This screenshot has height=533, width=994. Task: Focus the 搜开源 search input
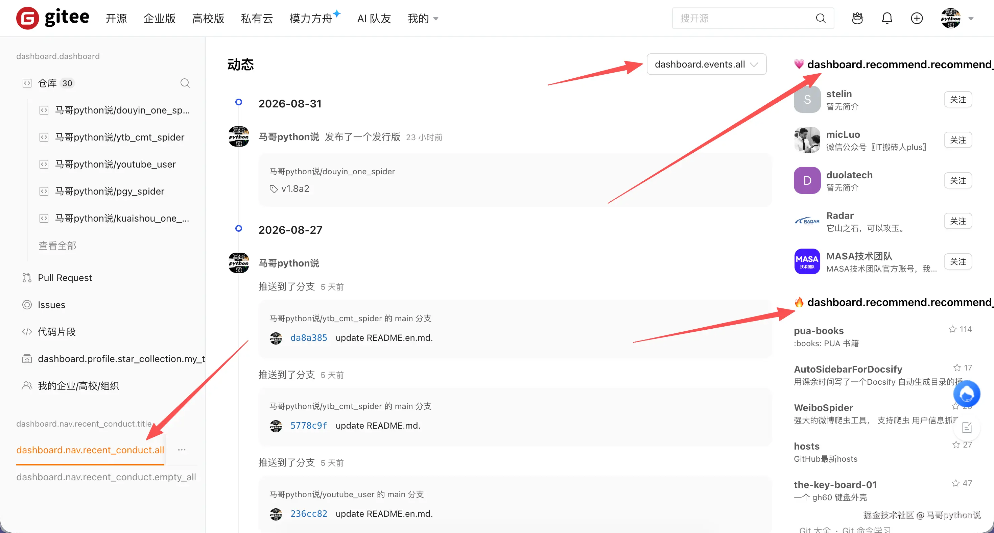[745, 18]
